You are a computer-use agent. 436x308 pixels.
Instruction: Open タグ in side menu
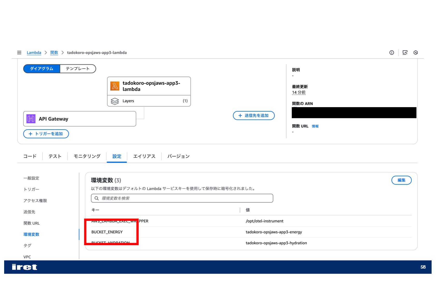[27, 245]
